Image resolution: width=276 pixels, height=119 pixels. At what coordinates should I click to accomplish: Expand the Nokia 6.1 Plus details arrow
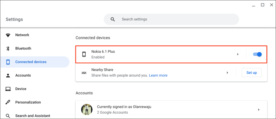(238, 54)
